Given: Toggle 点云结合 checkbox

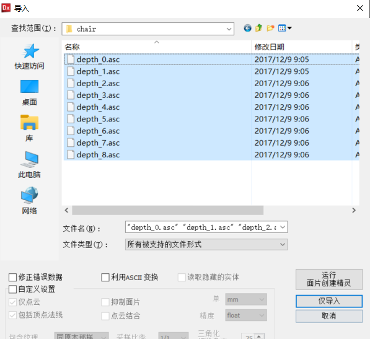Looking at the screenshot, I should coord(105,316).
